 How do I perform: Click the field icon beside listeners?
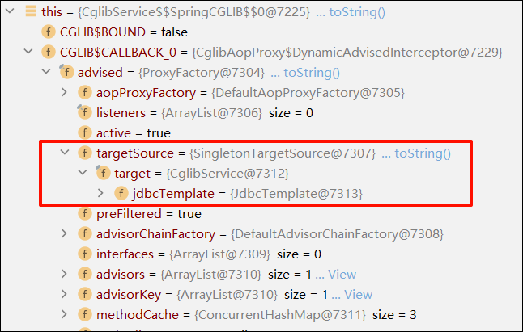tap(84, 112)
